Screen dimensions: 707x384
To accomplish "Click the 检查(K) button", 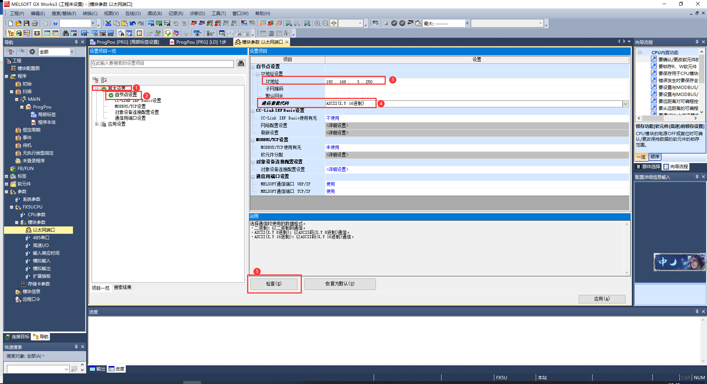I will point(274,284).
